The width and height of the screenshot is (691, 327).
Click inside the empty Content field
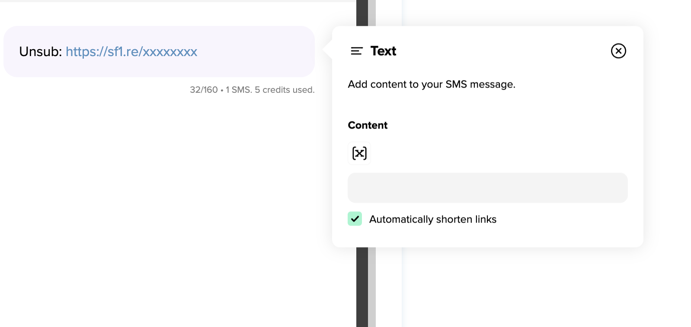487,188
